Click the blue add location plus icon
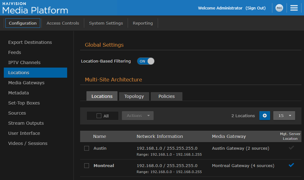 pyautogui.click(x=264, y=116)
